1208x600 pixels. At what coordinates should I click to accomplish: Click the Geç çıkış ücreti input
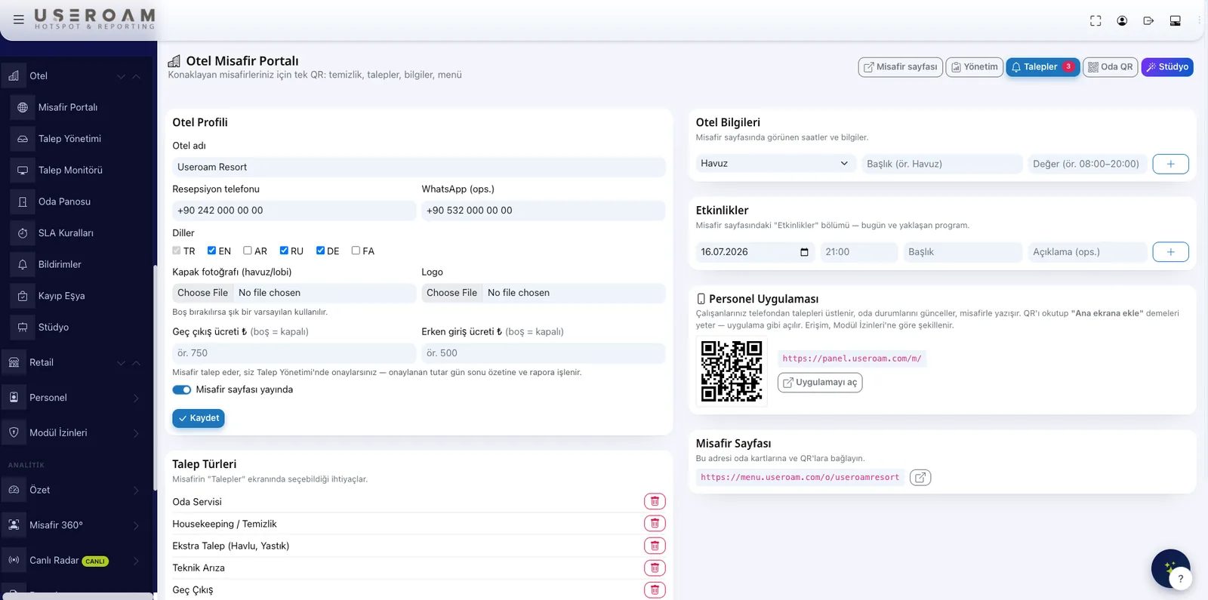pos(294,353)
